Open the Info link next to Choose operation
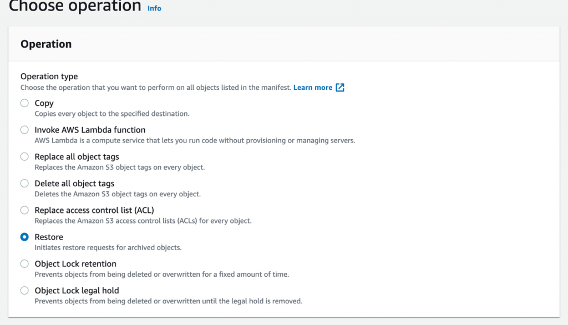 pos(154,8)
